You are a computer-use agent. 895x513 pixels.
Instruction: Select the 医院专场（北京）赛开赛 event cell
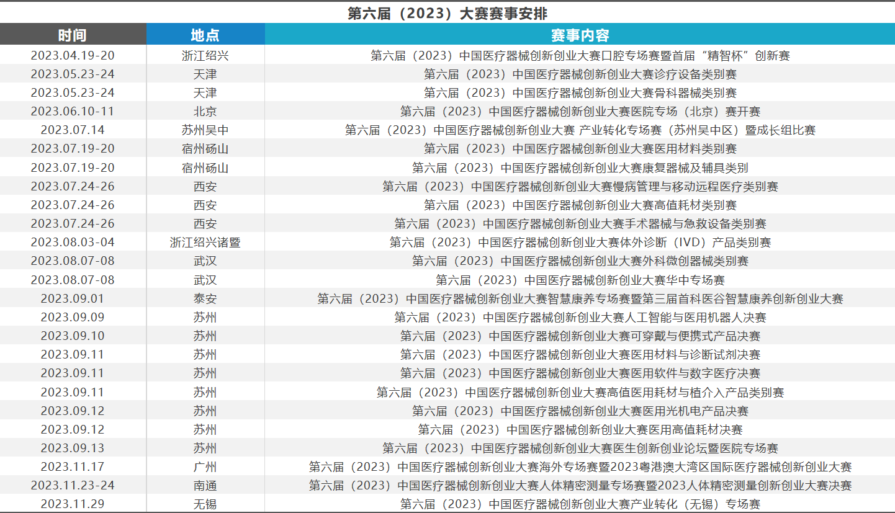pos(580,112)
